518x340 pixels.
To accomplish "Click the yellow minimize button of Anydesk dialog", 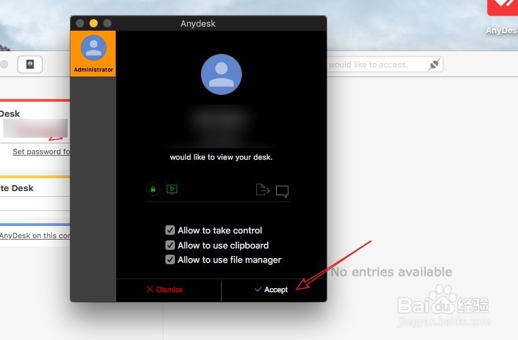I will coord(94,23).
